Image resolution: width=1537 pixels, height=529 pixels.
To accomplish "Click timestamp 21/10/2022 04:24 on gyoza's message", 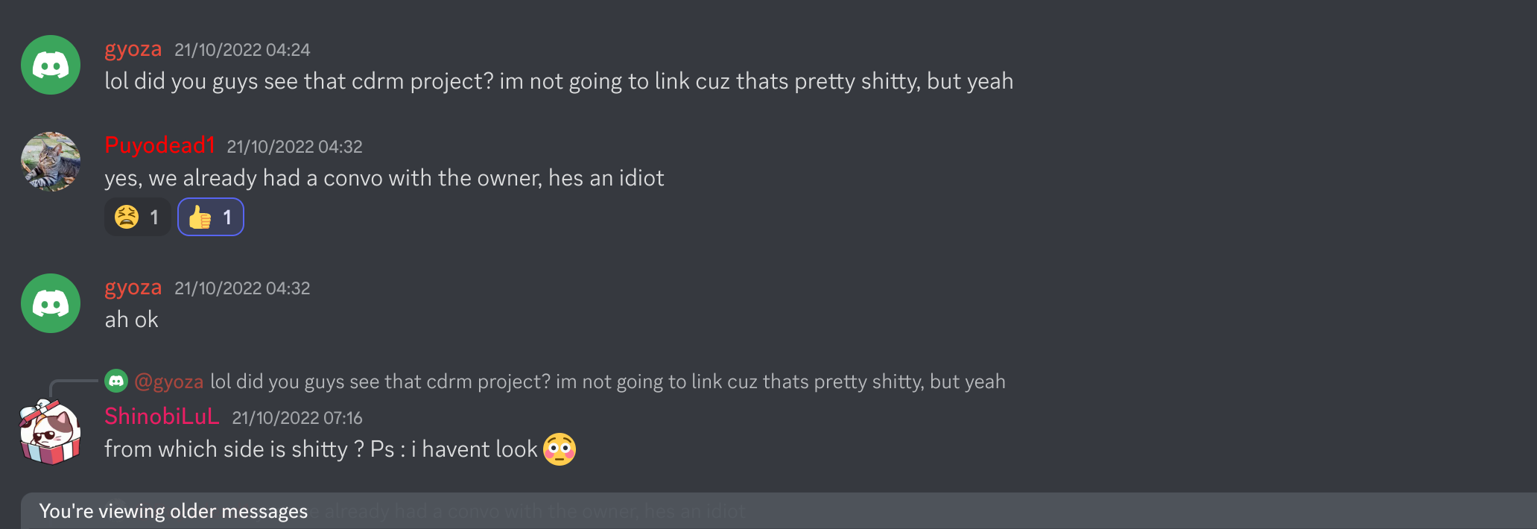I will click(x=242, y=50).
